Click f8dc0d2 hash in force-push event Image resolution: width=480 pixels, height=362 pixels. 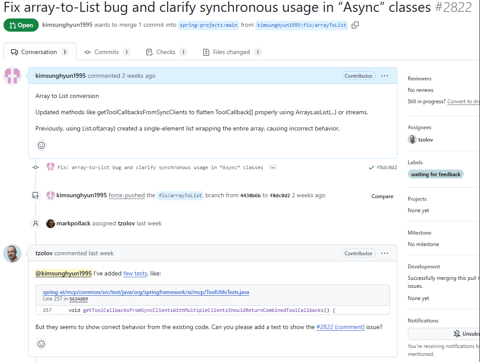(x=280, y=195)
